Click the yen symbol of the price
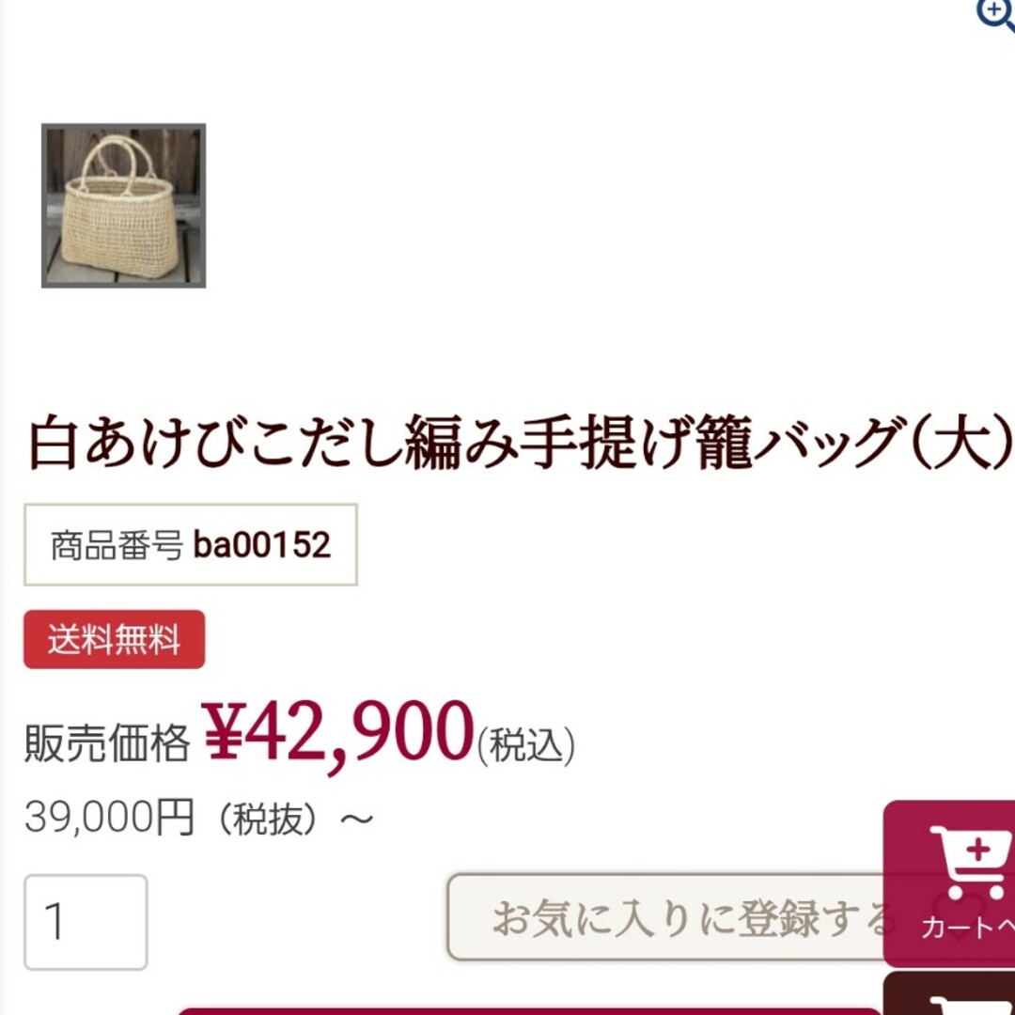 (224, 731)
